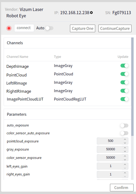
Task: Disable PointCloud channel update
Action: click(124, 74)
